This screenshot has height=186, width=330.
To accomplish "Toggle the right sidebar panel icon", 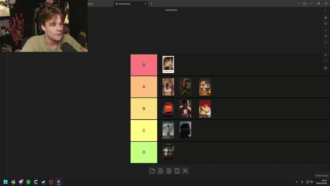I will point(304,4).
